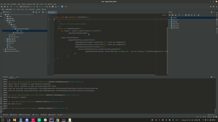Click Expand All icon in Project panel header
This screenshot has height=122, width=218.
(36, 12)
